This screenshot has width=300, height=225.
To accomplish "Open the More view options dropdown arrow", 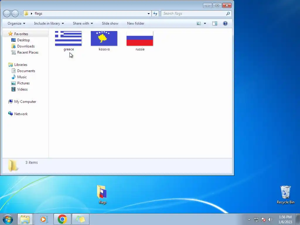I will (205, 23).
